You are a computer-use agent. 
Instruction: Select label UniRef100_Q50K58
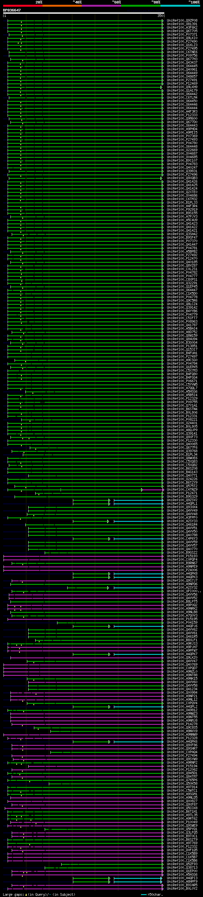[x=182, y=783]
